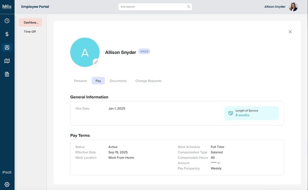The image size is (308, 190).
Task: Open the clock time tracking sidebar icon
Action: [7, 21]
